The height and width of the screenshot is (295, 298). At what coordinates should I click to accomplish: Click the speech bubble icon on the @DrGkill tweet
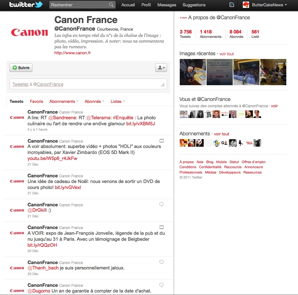(161, 204)
